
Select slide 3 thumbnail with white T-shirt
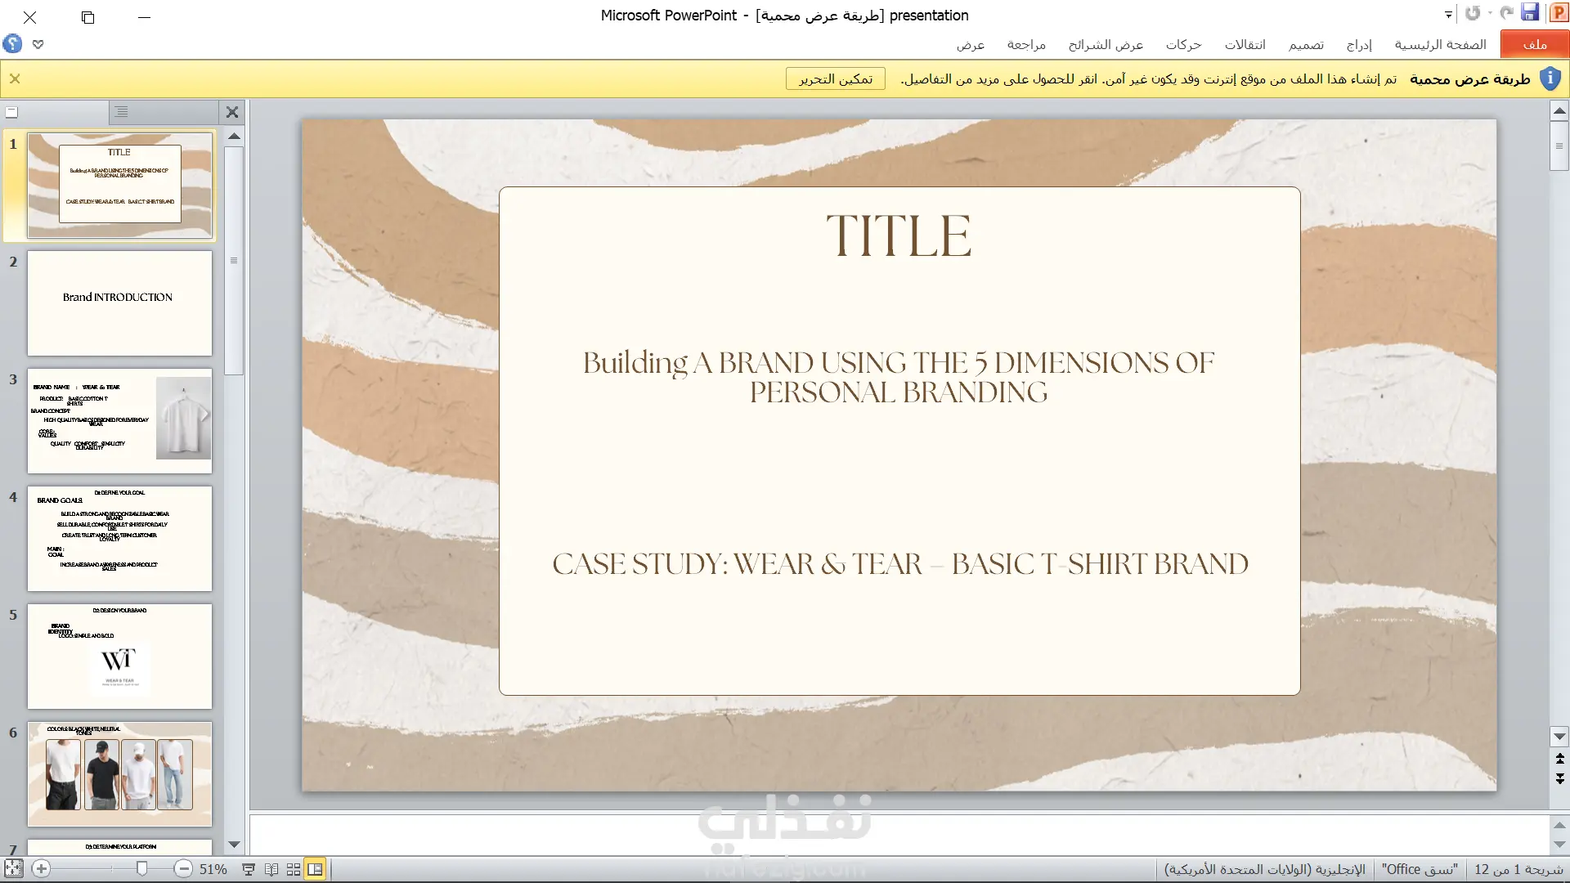(119, 421)
